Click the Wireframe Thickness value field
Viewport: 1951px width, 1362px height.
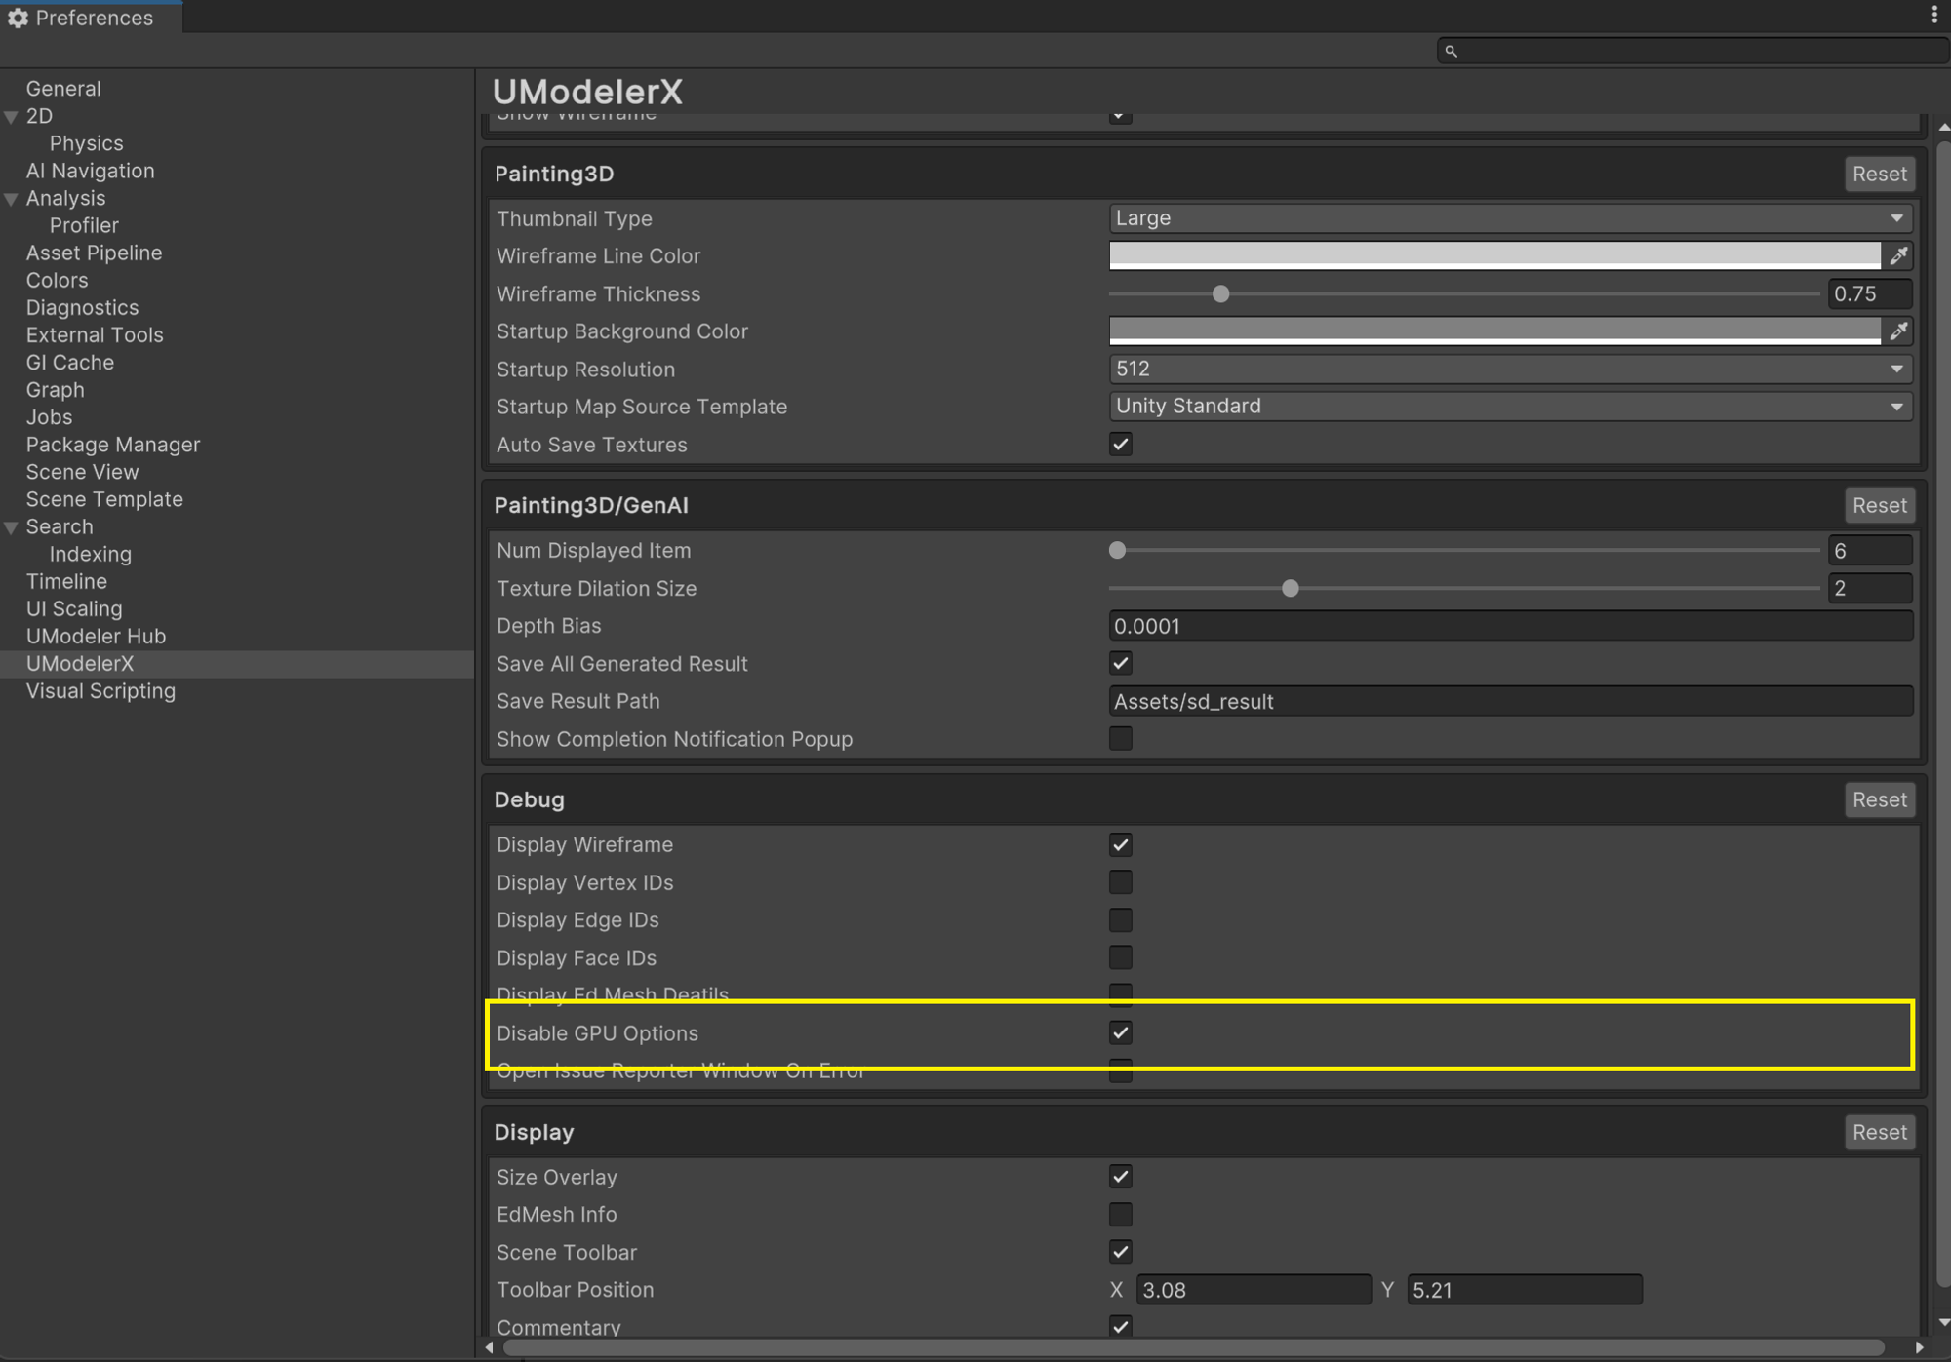(x=1870, y=294)
